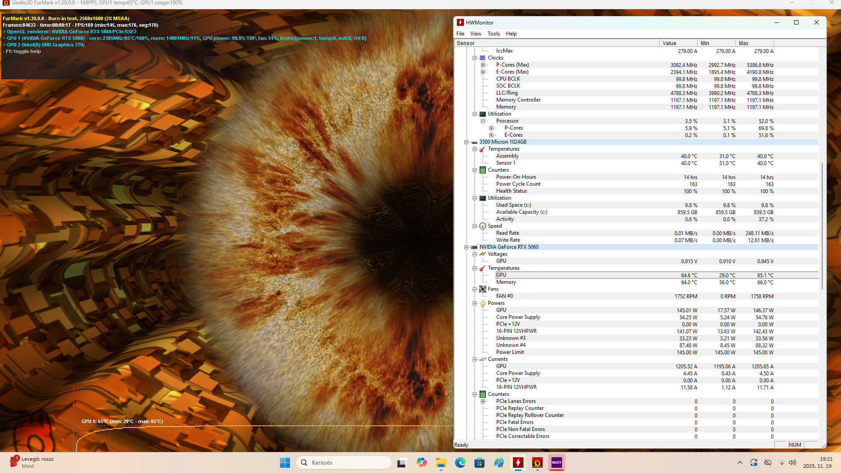Launch the NZXT CAM taskbar icon
The height and width of the screenshot is (473, 841).
click(x=557, y=462)
